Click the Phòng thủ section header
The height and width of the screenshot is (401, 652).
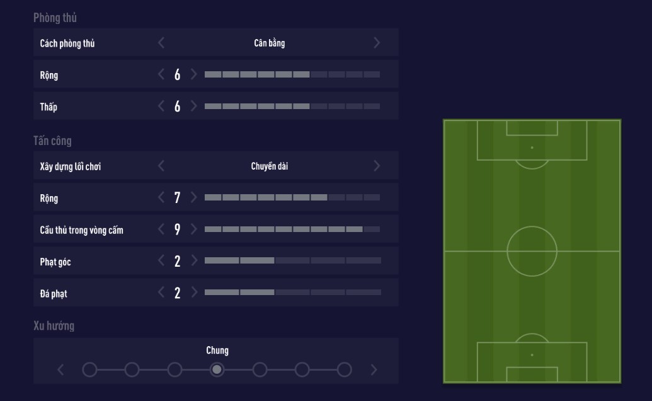coord(53,18)
